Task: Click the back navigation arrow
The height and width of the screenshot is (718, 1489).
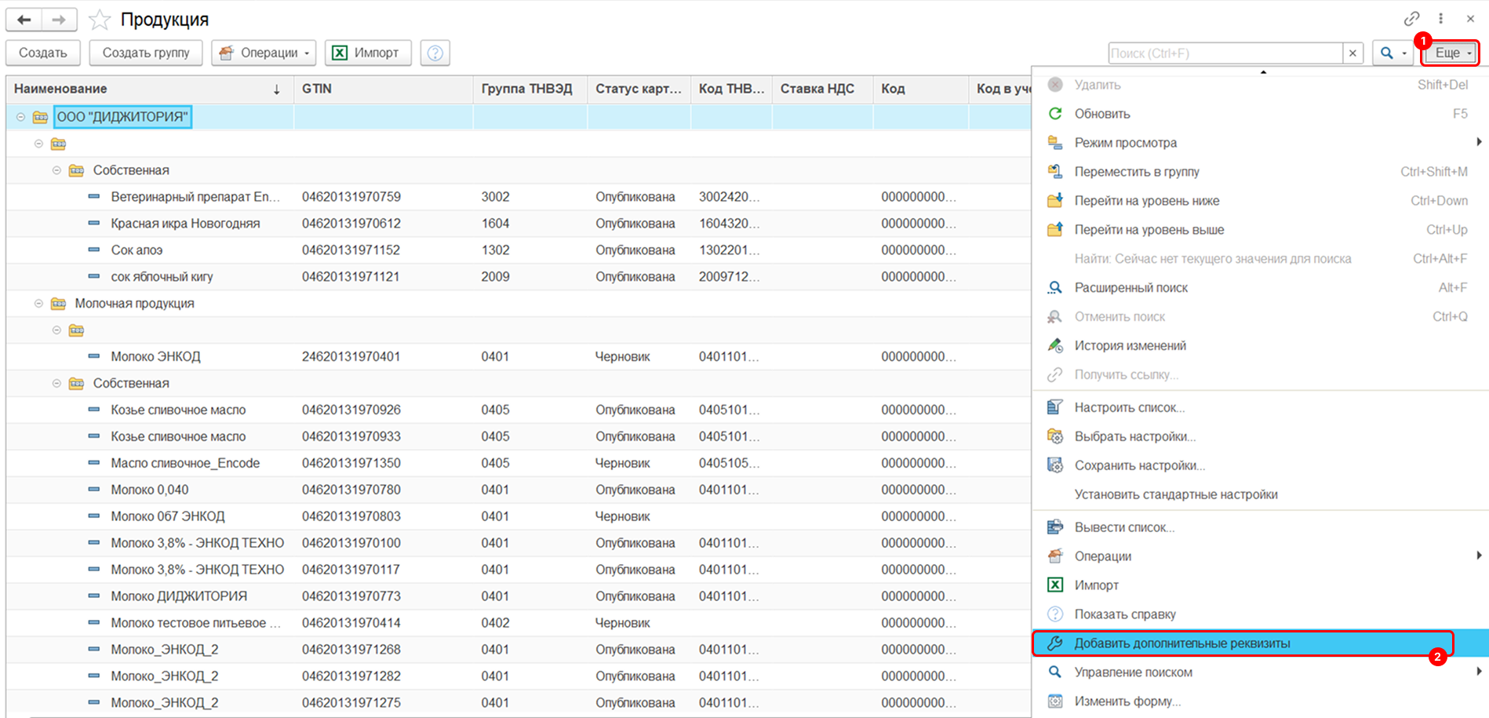Action: click(24, 20)
